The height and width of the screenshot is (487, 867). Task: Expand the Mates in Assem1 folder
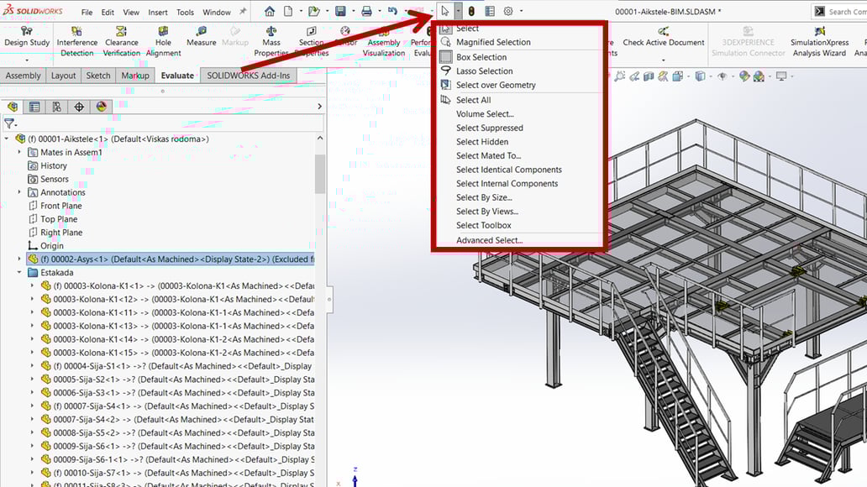pos(18,152)
